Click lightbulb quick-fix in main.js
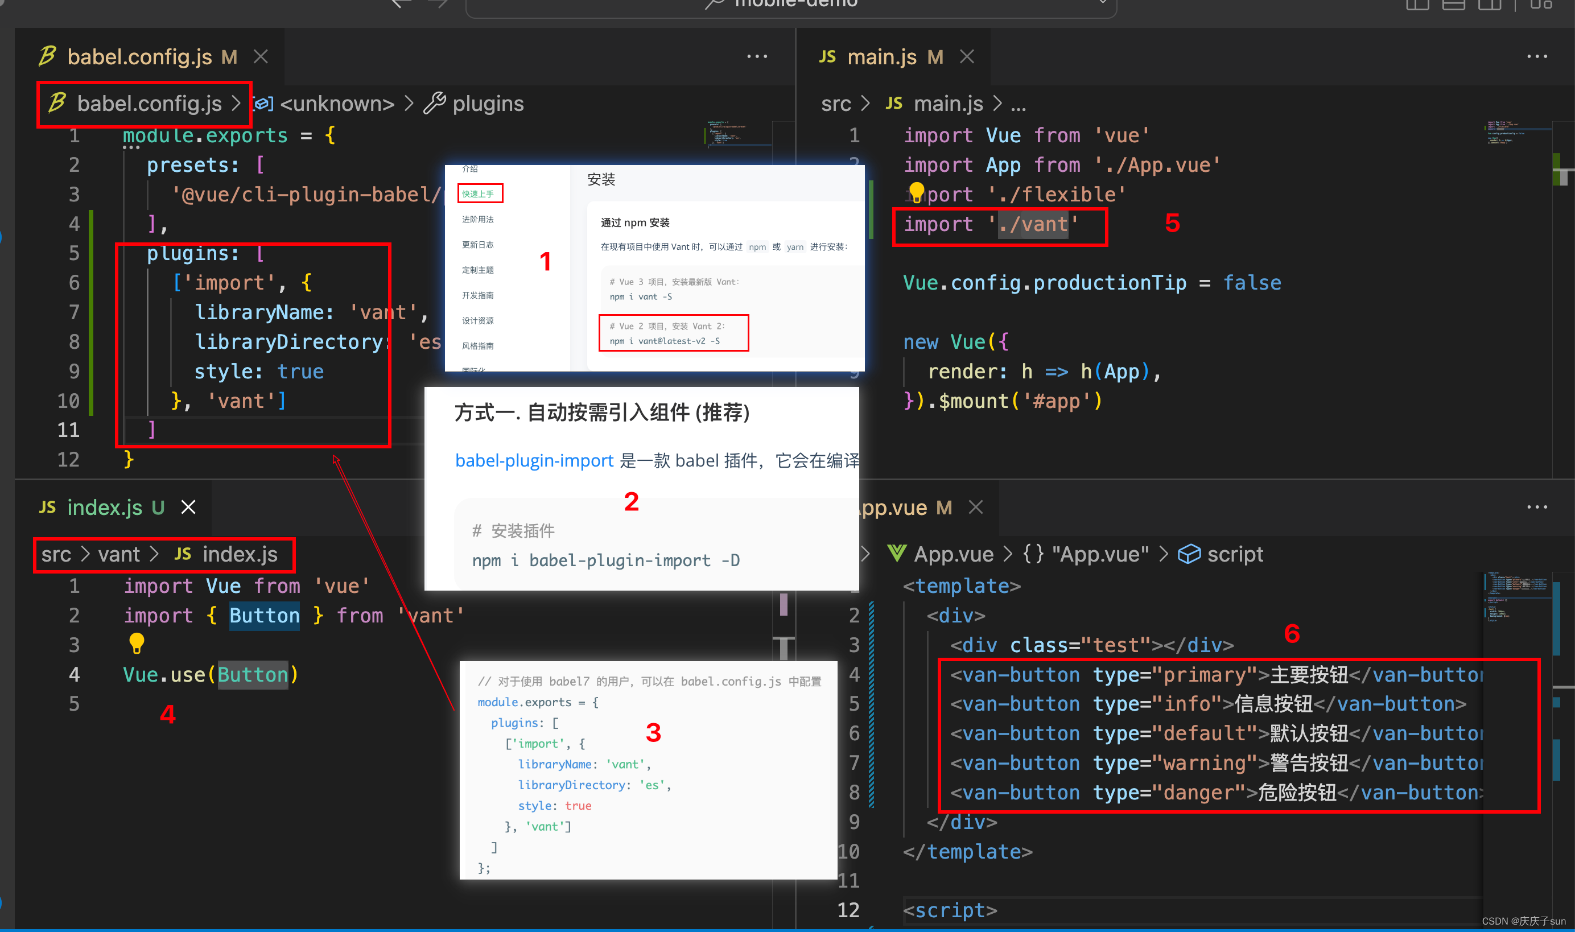 coord(916,191)
